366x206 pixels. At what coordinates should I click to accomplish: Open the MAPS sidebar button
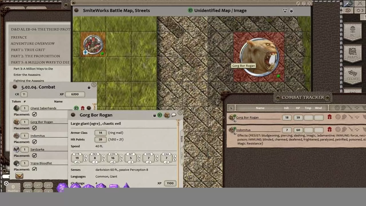coord(352,54)
